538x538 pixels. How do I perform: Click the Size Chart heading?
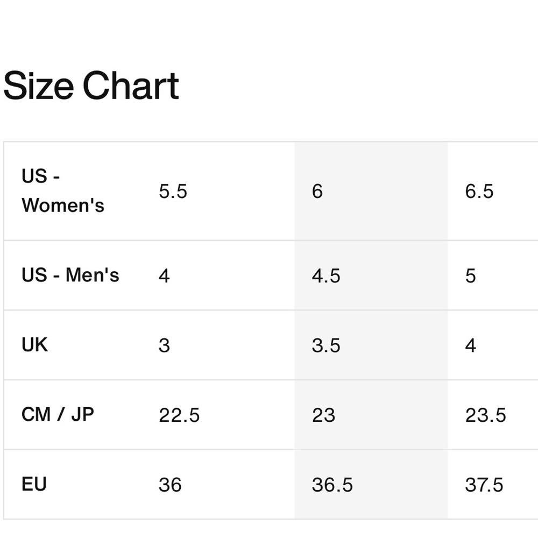[x=91, y=86]
